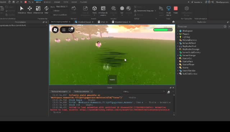Click the red stop square in quick access bar
This screenshot has height=132, width=230.
[26, 2]
